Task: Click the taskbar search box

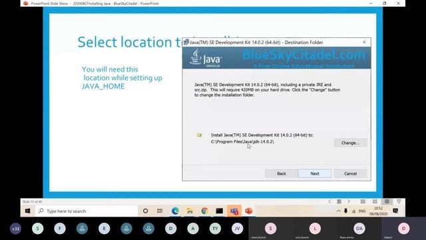Action: pos(87,211)
